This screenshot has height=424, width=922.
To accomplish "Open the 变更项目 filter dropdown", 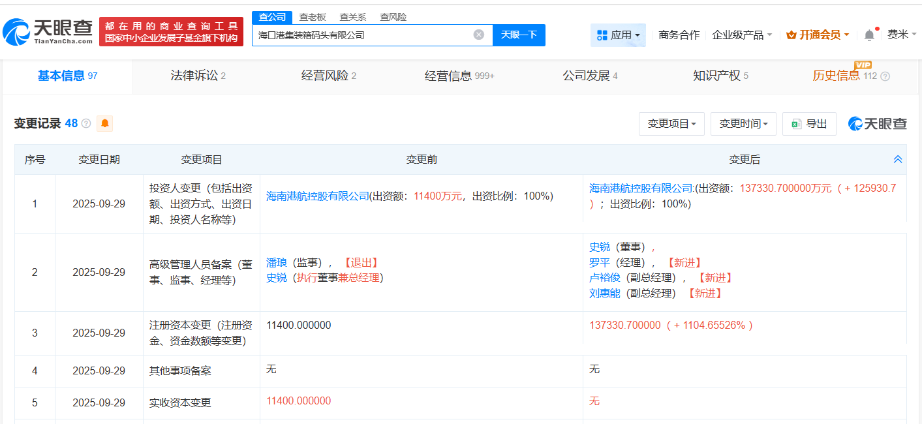I will (x=671, y=123).
